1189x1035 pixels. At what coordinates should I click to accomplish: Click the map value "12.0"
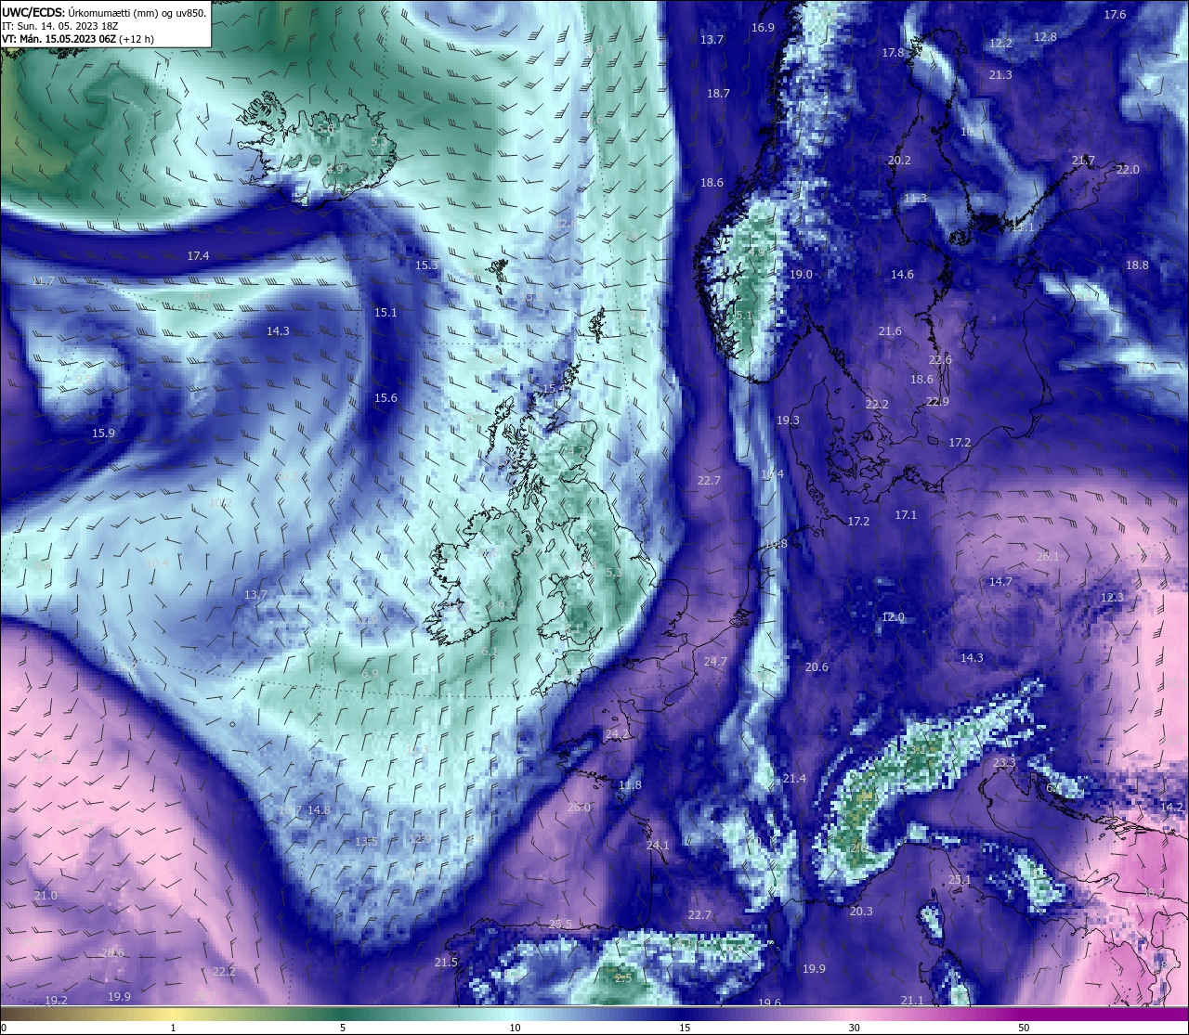coord(893,616)
